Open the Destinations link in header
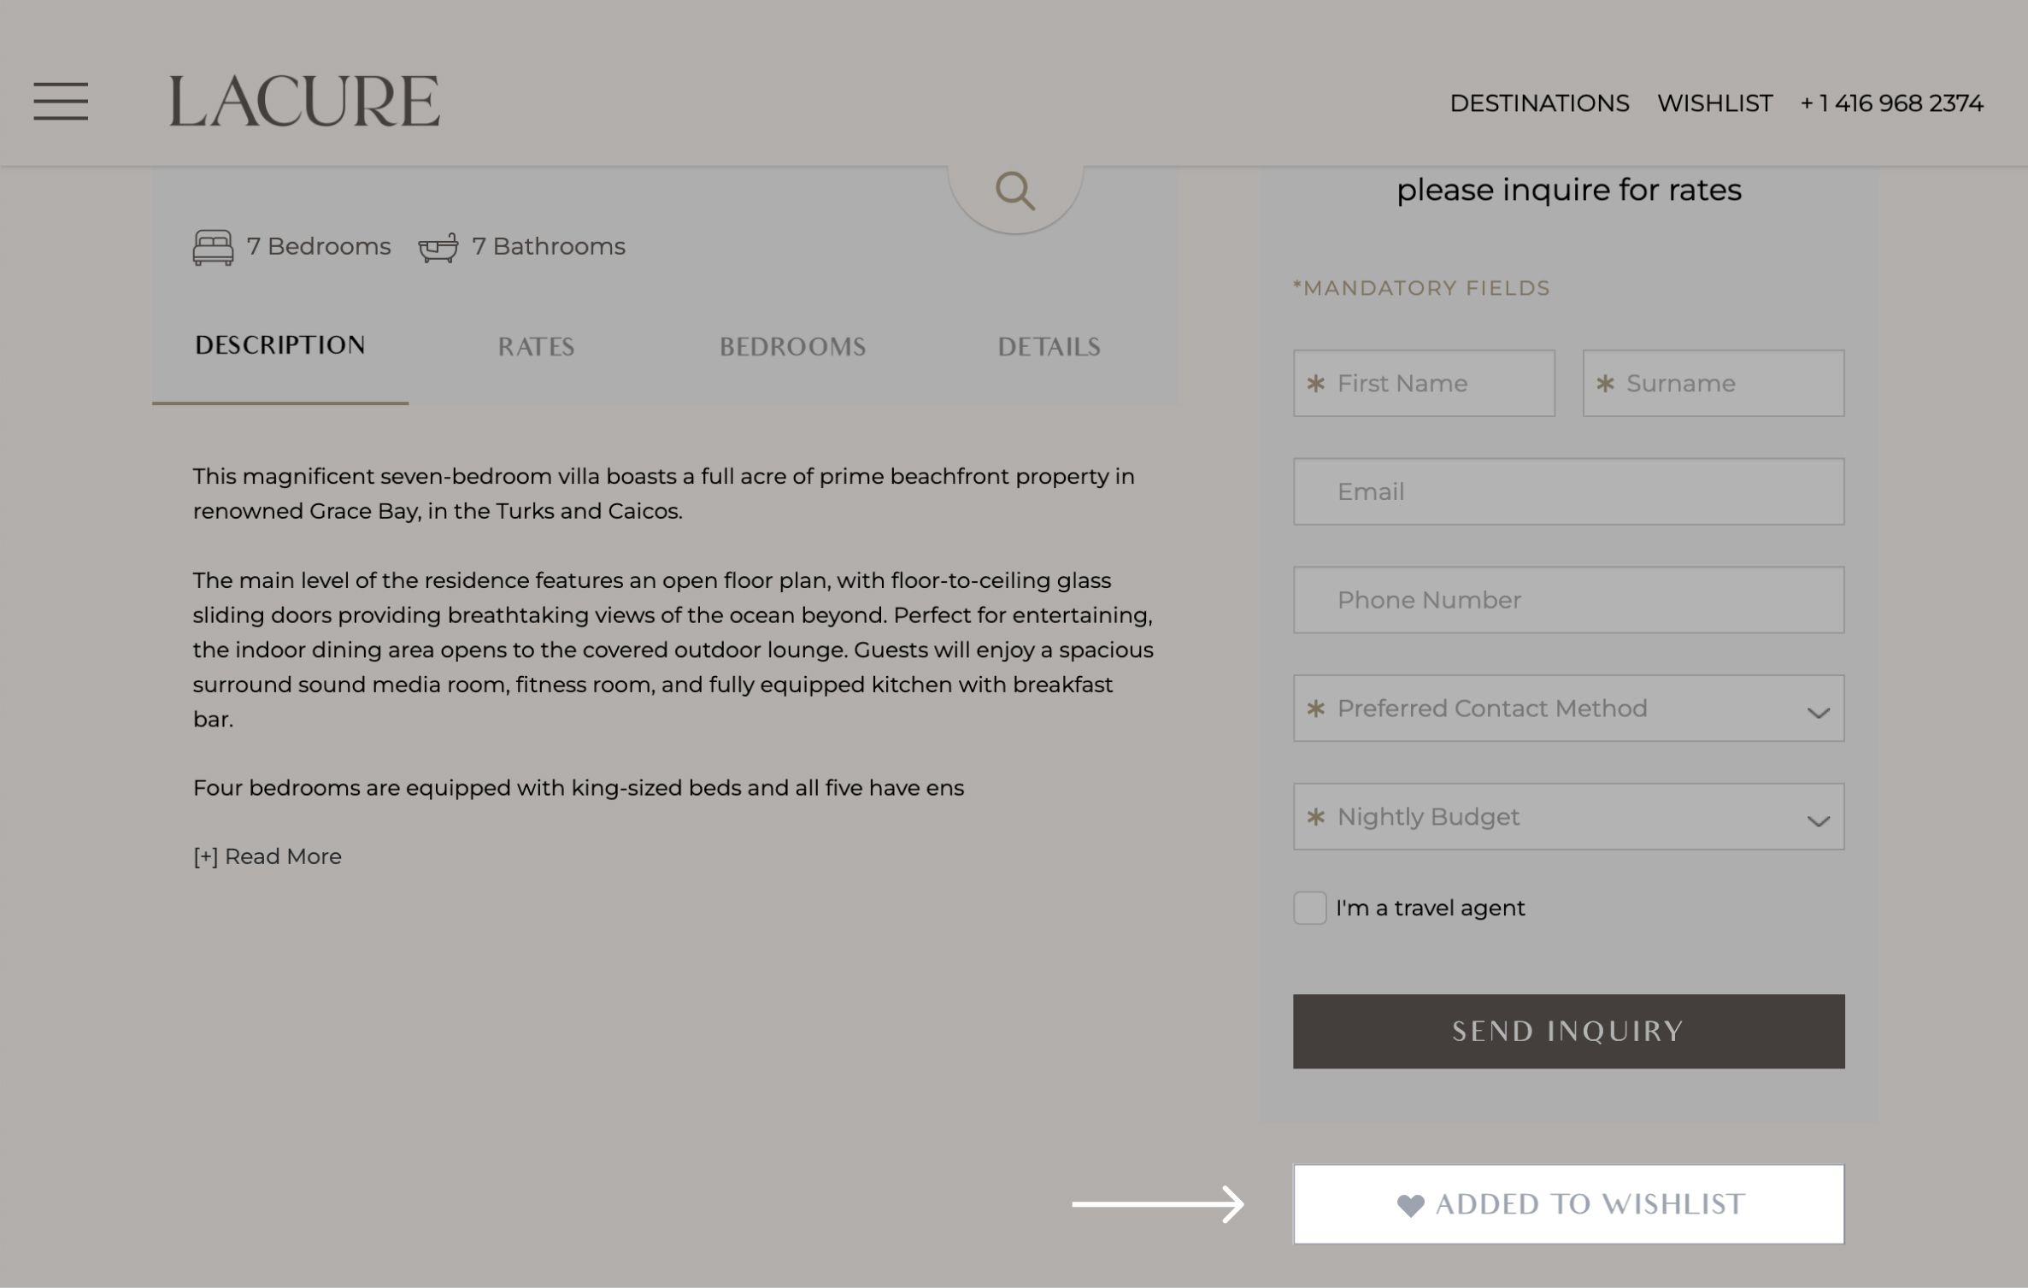 pos(1539,103)
